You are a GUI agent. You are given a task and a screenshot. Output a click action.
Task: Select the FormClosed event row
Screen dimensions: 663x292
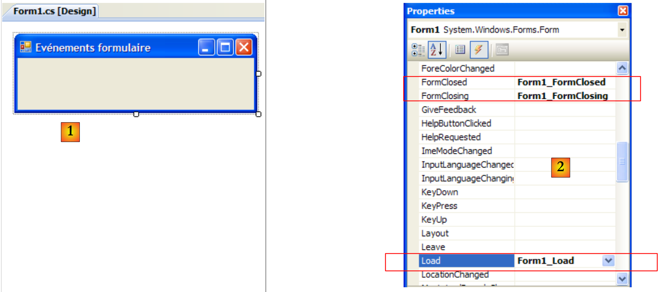point(444,82)
